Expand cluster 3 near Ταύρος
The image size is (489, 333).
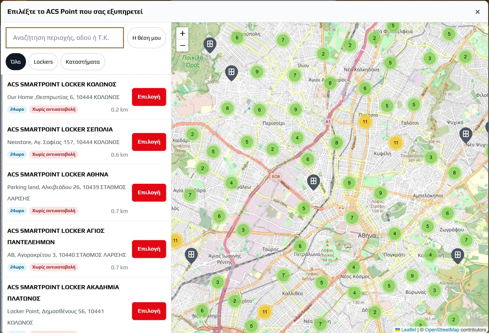coord(243,230)
